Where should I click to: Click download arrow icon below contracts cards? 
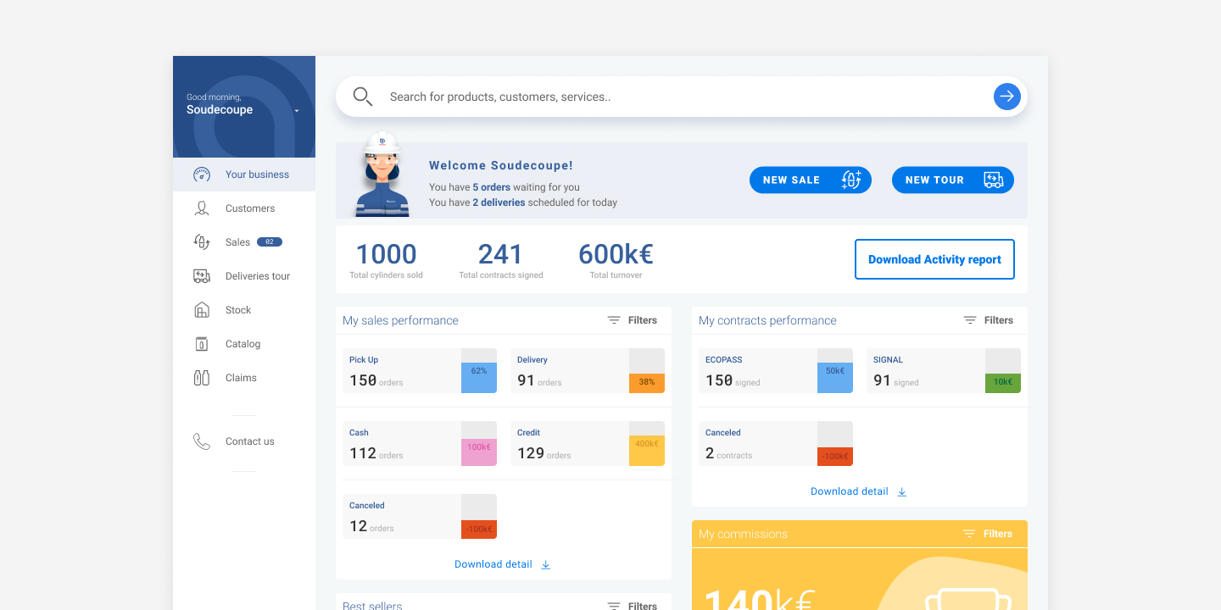click(902, 491)
